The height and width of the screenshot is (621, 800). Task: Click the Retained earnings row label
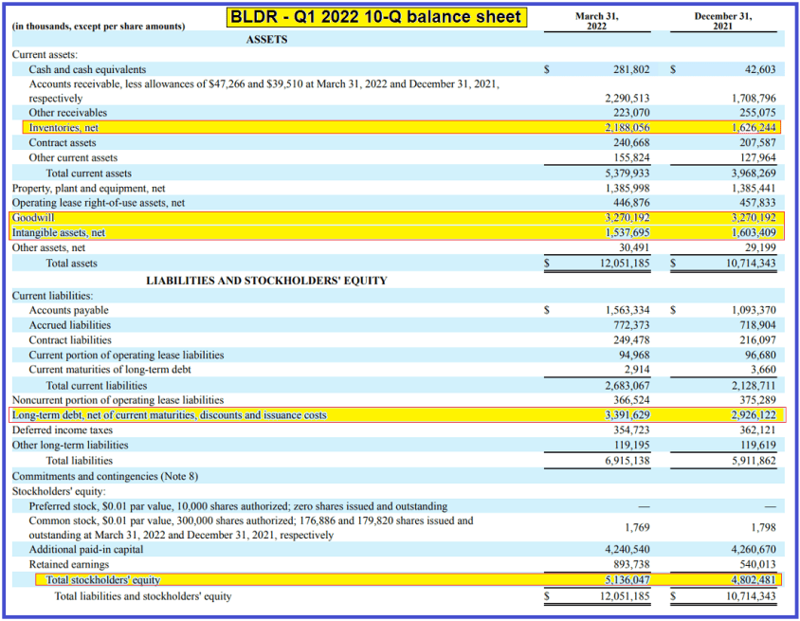coord(69,564)
